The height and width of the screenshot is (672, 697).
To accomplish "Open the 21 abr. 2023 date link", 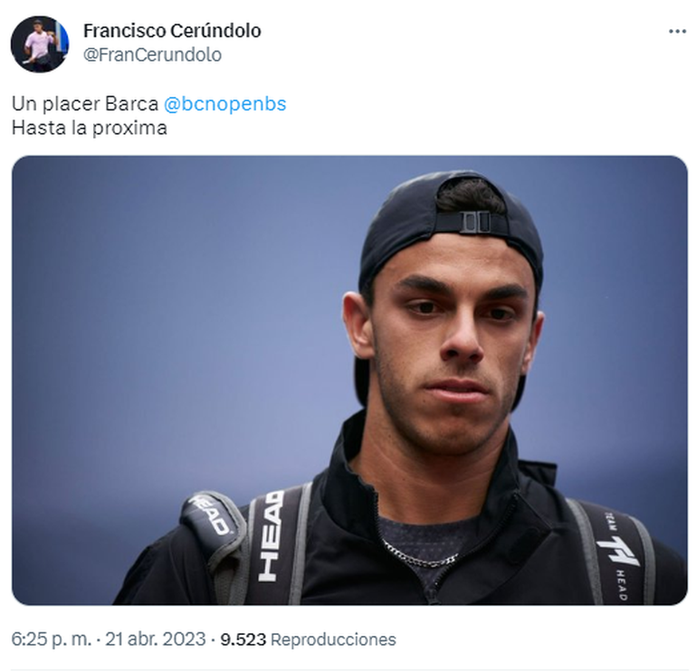I will tap(156, 639).
